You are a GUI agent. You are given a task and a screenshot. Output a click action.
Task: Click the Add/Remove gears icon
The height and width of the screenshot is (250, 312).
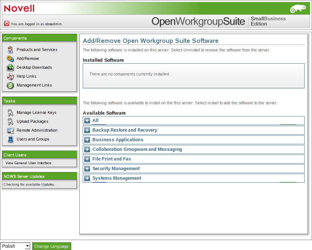(x=10, y=58)
